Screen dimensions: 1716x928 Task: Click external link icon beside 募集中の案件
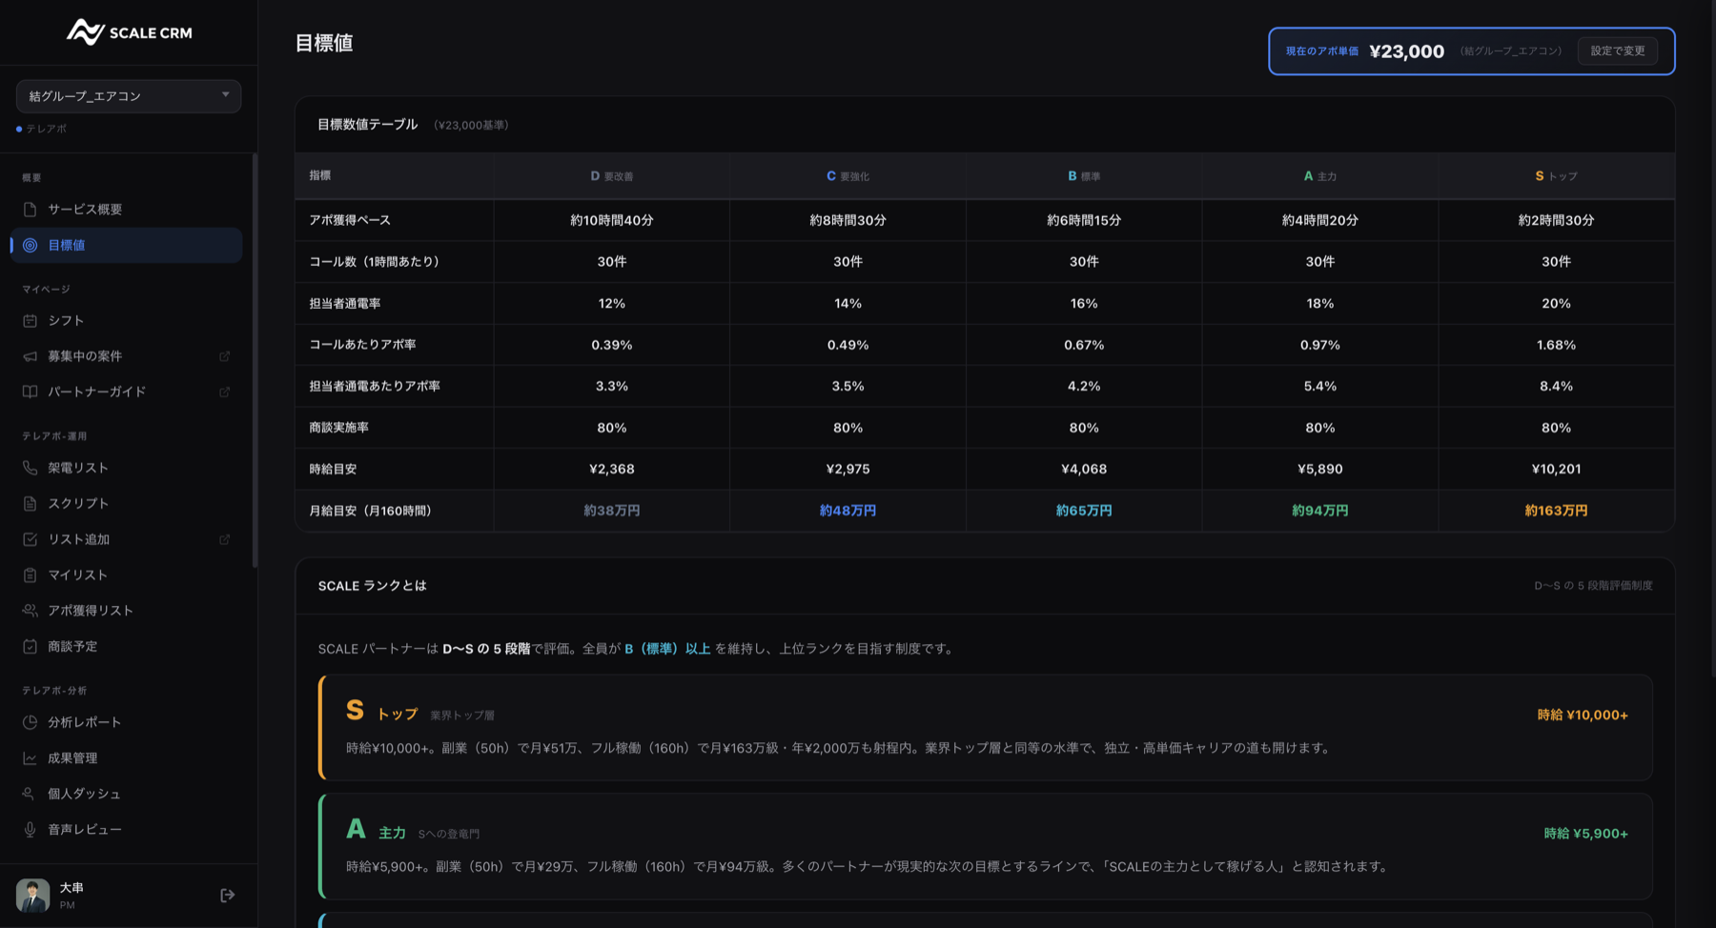pyautogui.click(x=225, y=356)
